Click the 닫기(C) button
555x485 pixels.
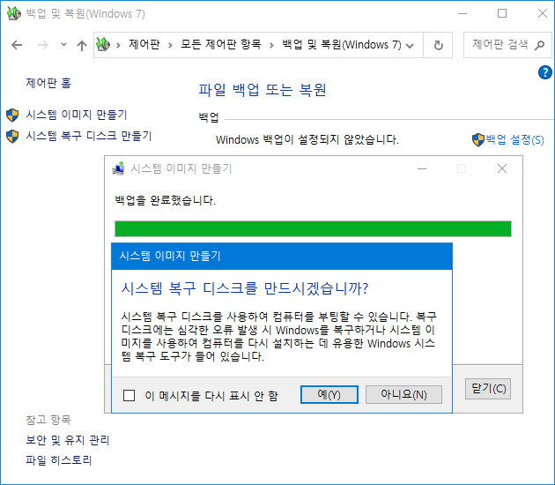point(488,389)
